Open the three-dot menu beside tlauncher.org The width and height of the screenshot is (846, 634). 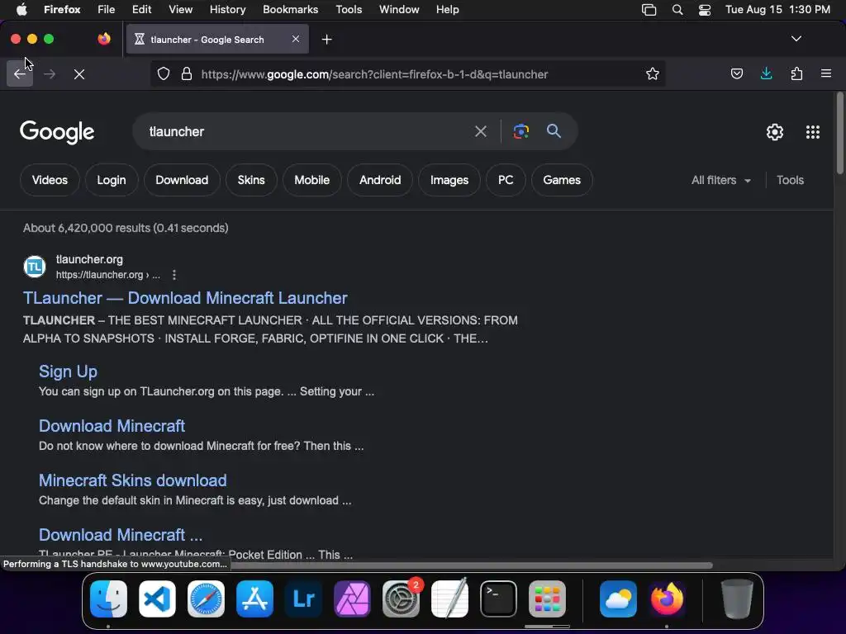coord(173,275)
